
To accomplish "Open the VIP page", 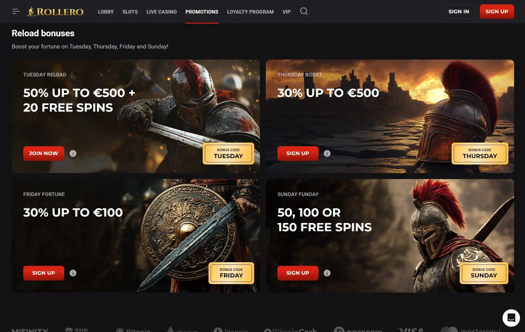I will click(287, 12).
